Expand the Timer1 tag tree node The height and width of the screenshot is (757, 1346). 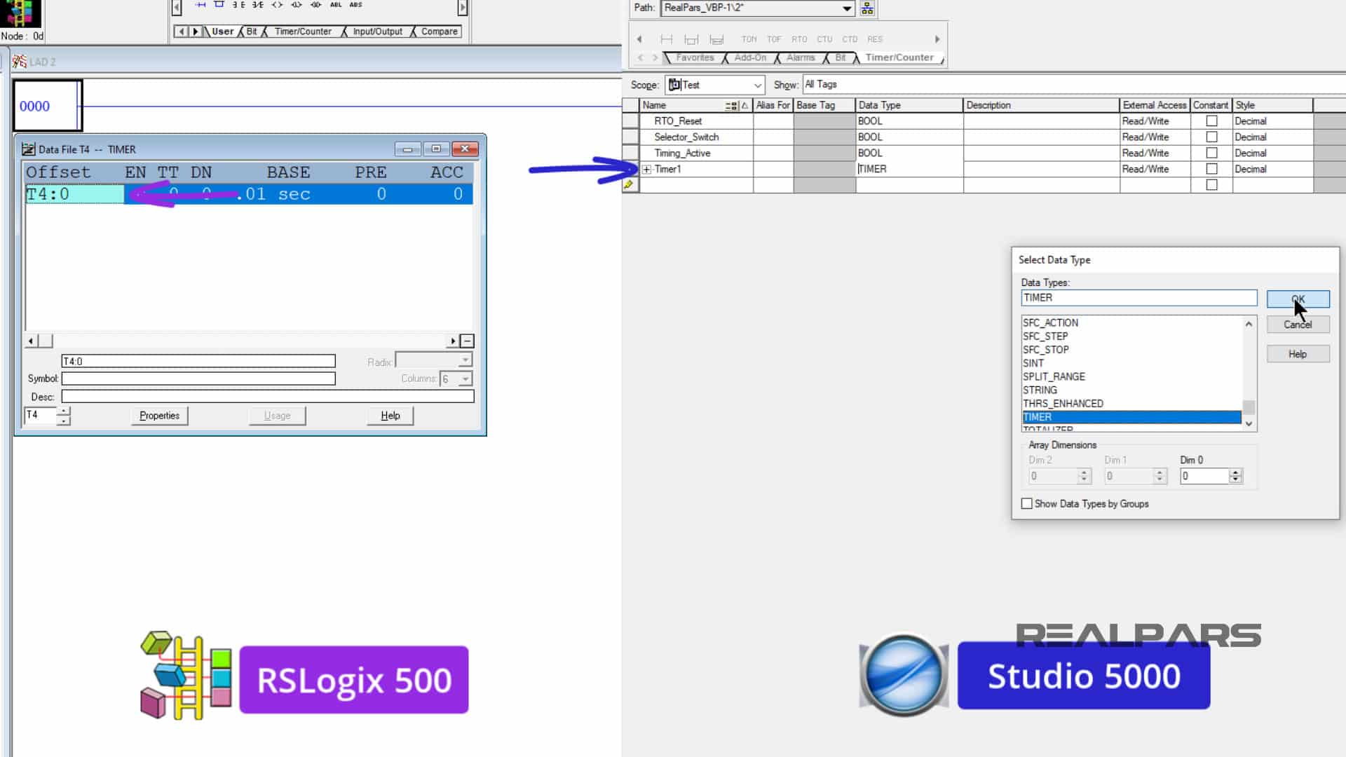coord(646,169)
